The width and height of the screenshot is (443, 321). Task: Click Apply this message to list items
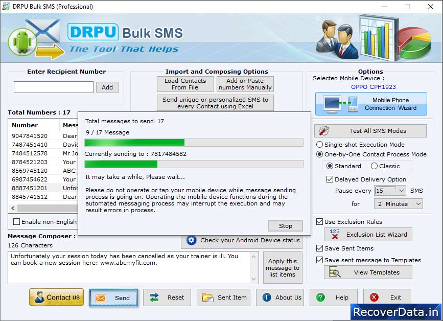tap(283, 268)
